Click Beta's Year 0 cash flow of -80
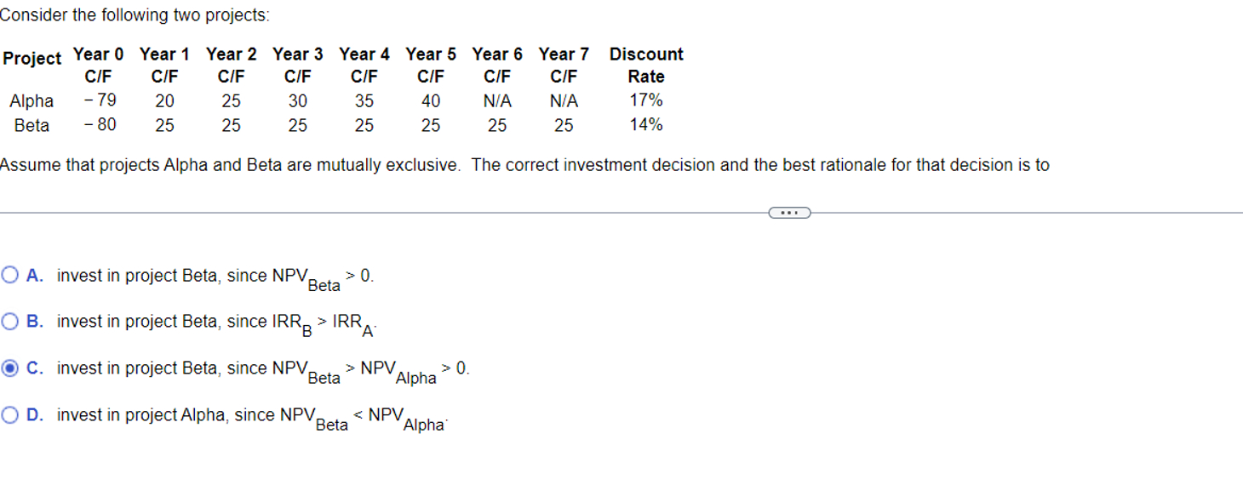The height and width of the screenshot is (485, 1243). 100,125
